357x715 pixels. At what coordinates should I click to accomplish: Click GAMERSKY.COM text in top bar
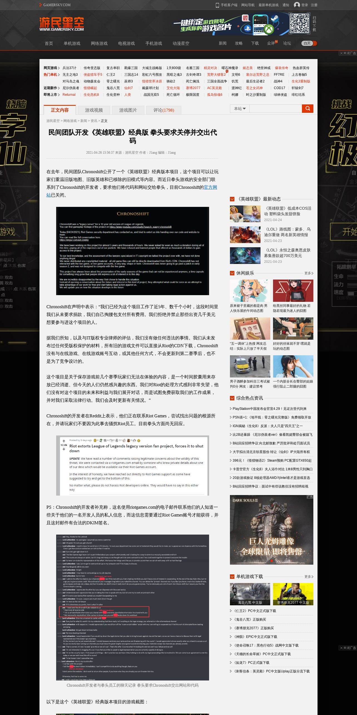pyautogui.click(x=57, y=5)
